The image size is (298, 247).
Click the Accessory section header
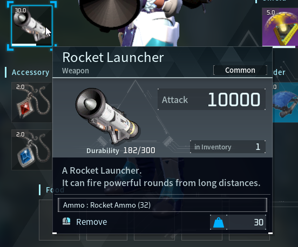pyautogui.click(x=30, y=72)
